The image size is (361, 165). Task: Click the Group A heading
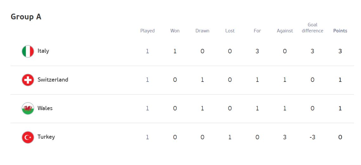26,17
